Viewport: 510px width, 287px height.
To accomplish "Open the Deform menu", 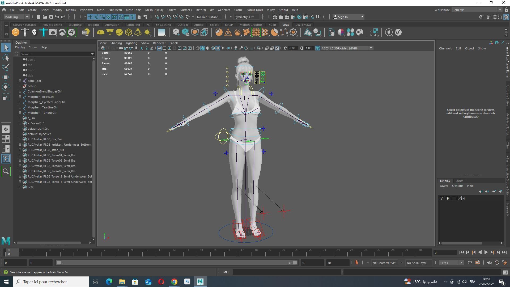I will pos(201,10).
